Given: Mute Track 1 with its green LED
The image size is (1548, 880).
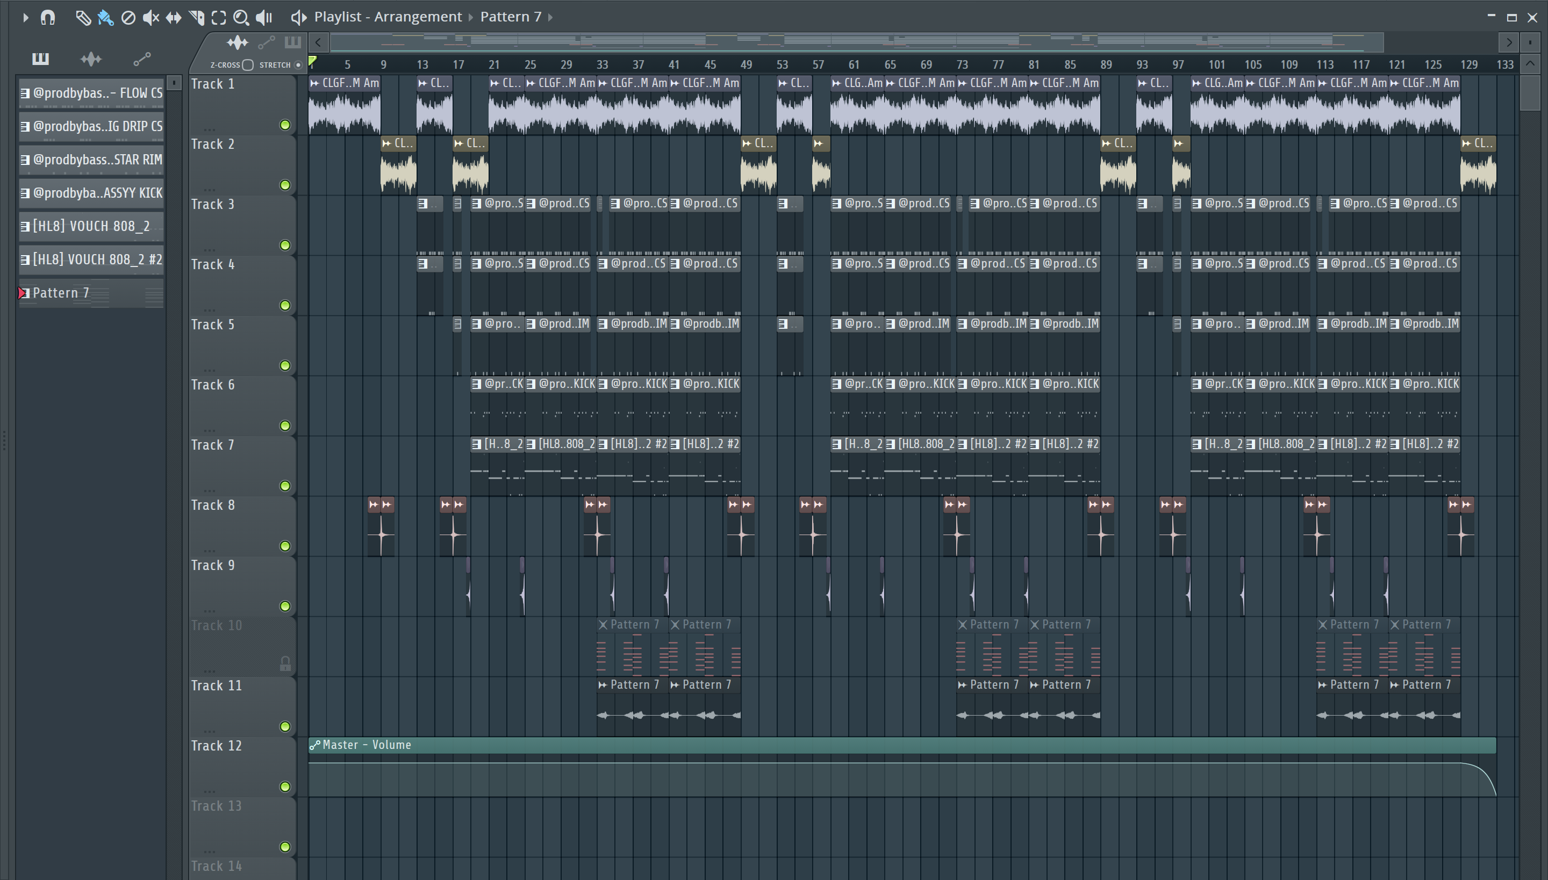Looking at the screenshot, I should point(285,125).
